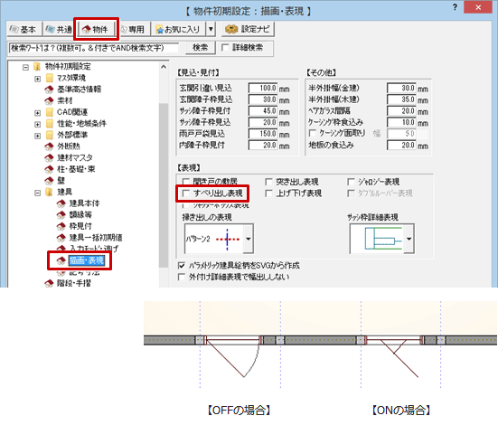Collapse the 建具 folder in tree
The width and height of the screenshot is (498, 425).
[37, 193]
